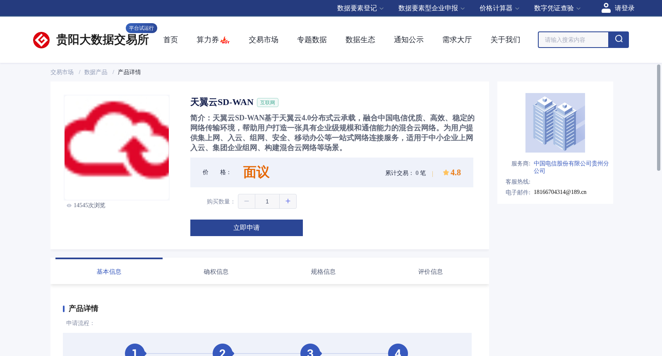
Task: Click the service provider building image
Action: pos(555,123)
